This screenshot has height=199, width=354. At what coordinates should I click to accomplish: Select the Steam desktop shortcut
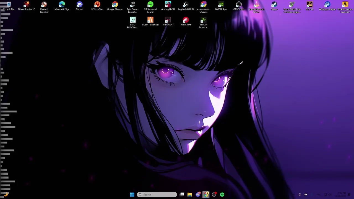[x=274, y=6]
